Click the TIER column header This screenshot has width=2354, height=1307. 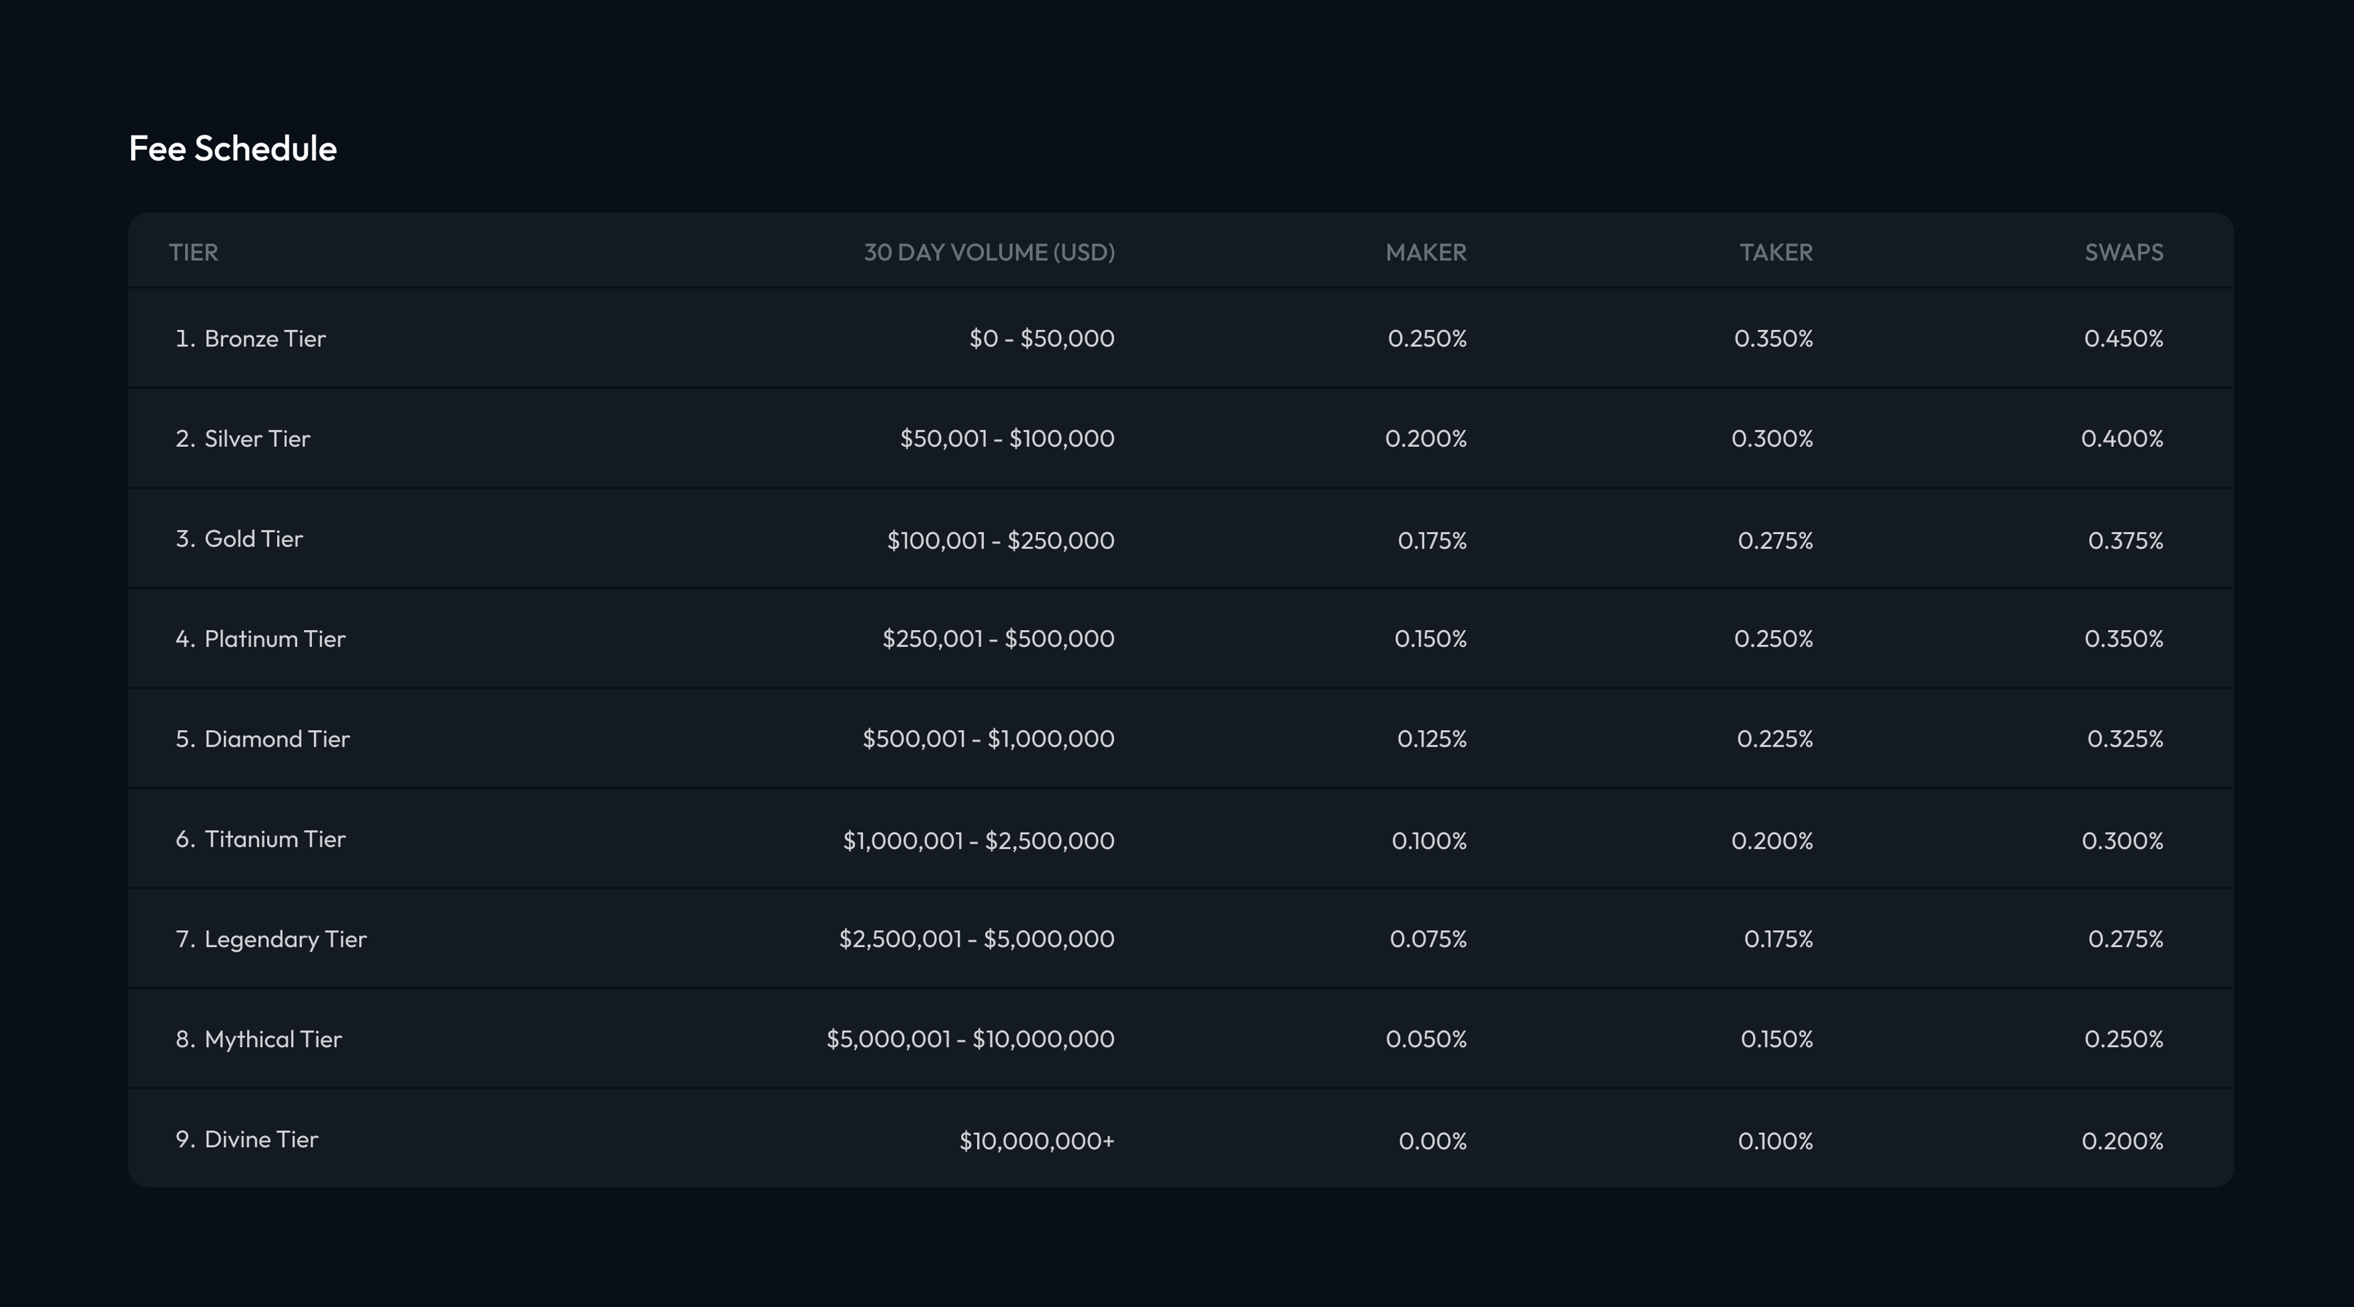(193, 252)
